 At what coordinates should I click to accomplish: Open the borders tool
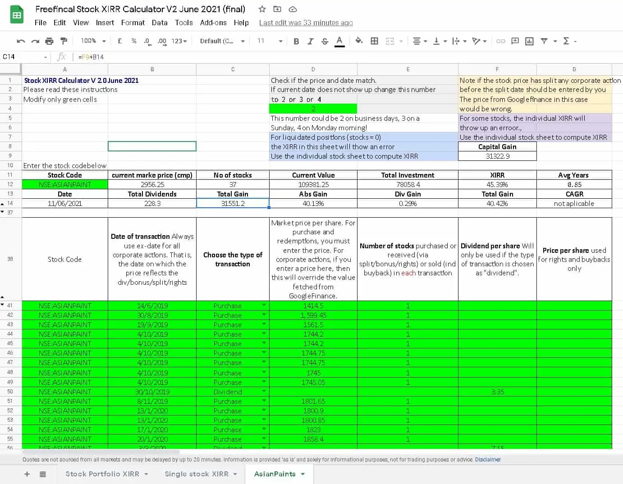pos(374,41)
